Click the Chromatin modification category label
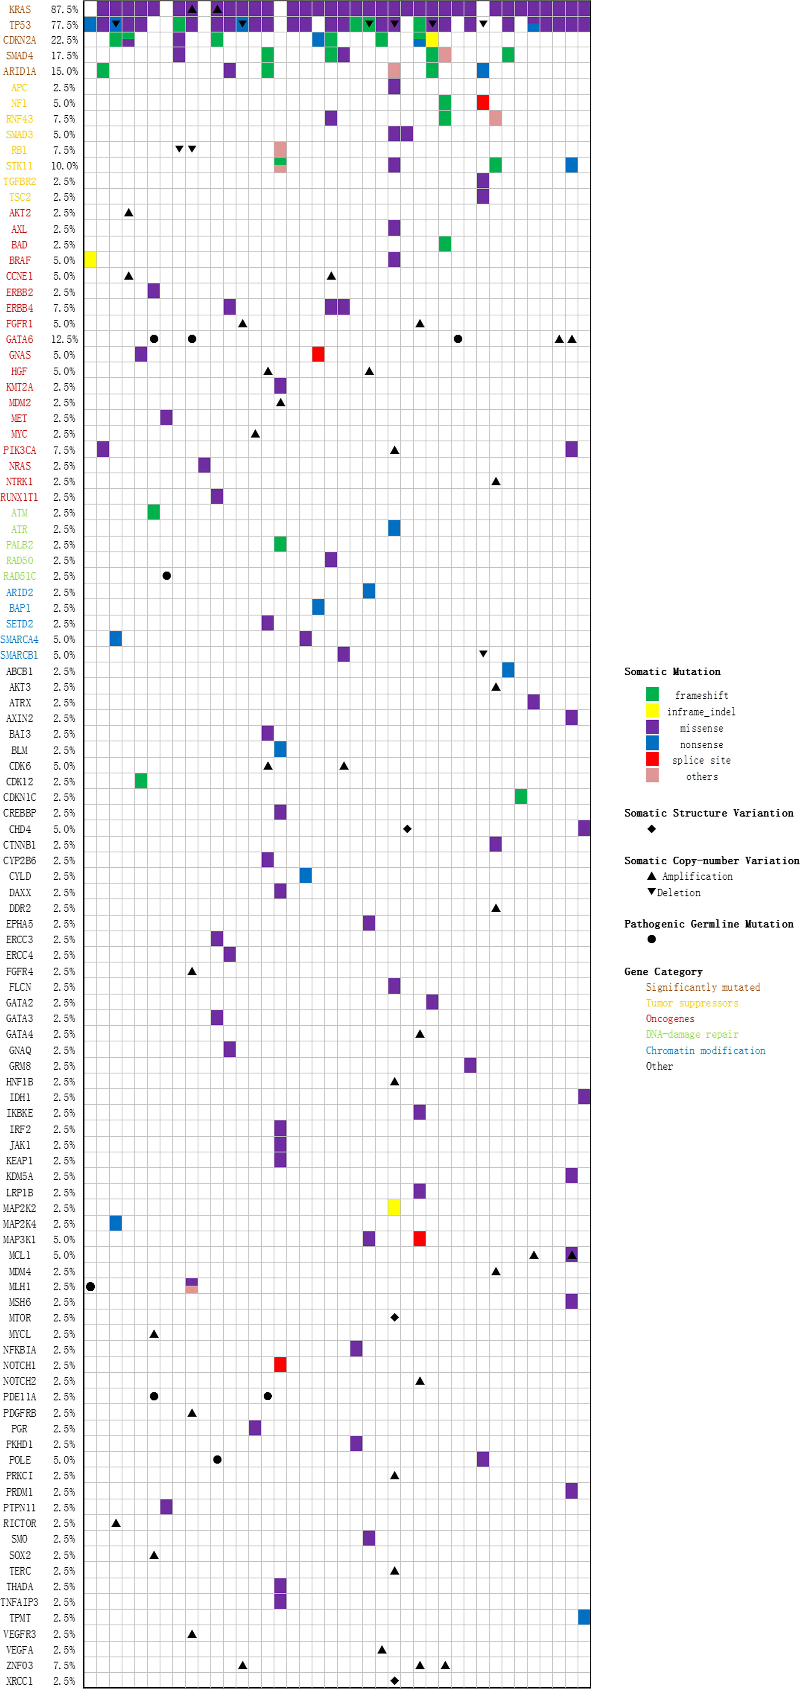The width and height of the screenshot is (800, 1689). (x=706, y=1050)
